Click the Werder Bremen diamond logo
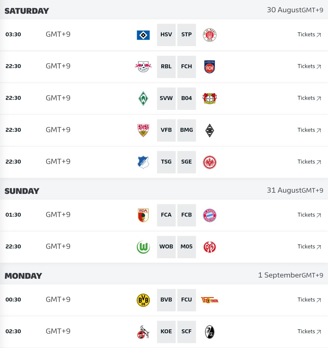The height and width of the screenshot is (348, 328). pyautogui.click(x=143, y=98)
